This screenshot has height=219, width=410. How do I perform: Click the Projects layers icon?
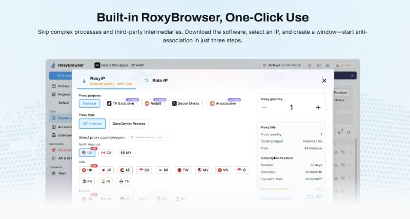[54, 94]
